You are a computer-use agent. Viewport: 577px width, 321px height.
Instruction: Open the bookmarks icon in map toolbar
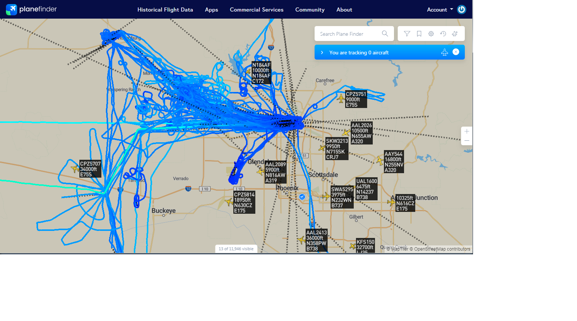[419, 34]
